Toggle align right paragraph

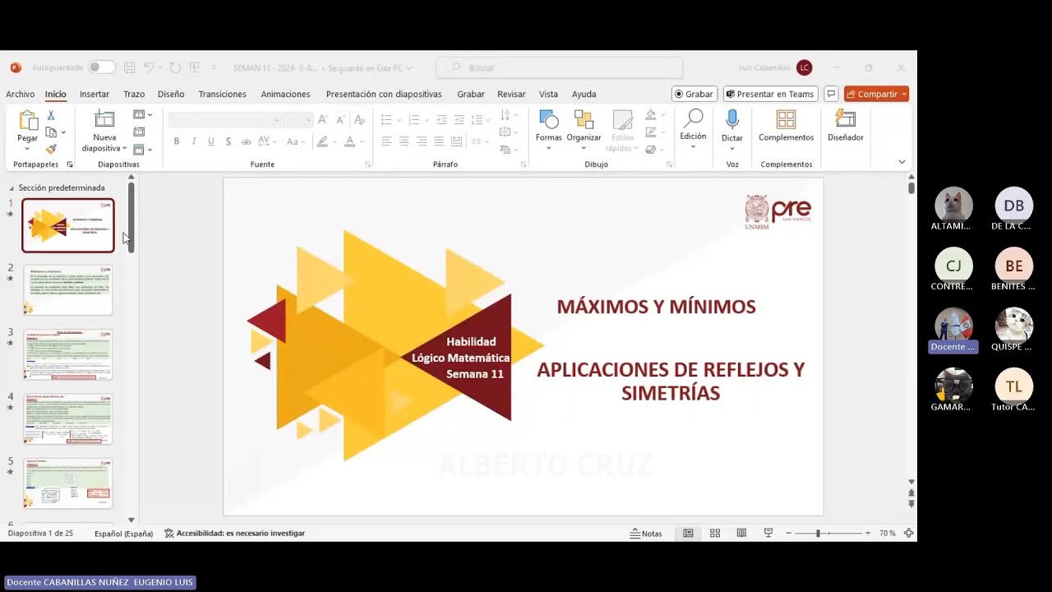tap(422, 141)
